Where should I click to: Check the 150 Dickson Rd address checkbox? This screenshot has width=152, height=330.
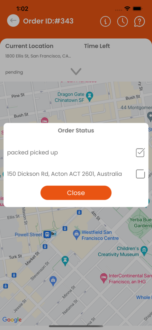tap(140, 174)
